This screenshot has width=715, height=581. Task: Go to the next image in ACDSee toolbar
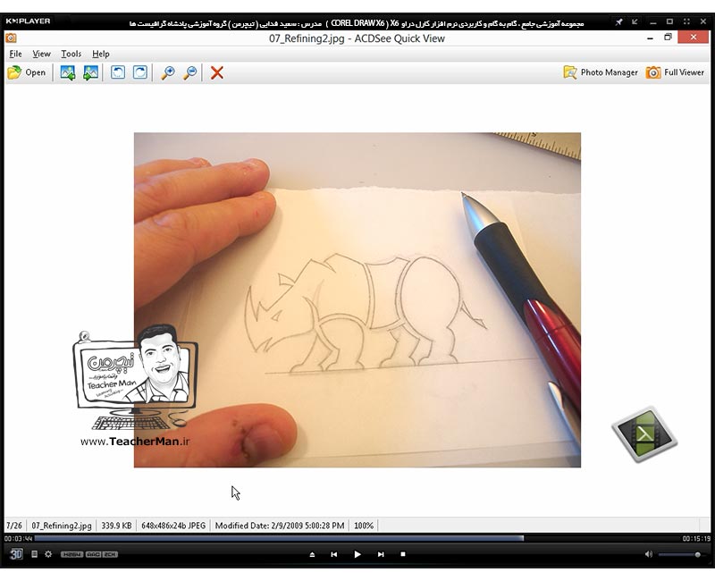pos(90,72)
